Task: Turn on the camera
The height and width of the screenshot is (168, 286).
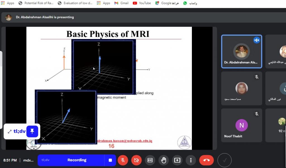Action: coord(136,160)
